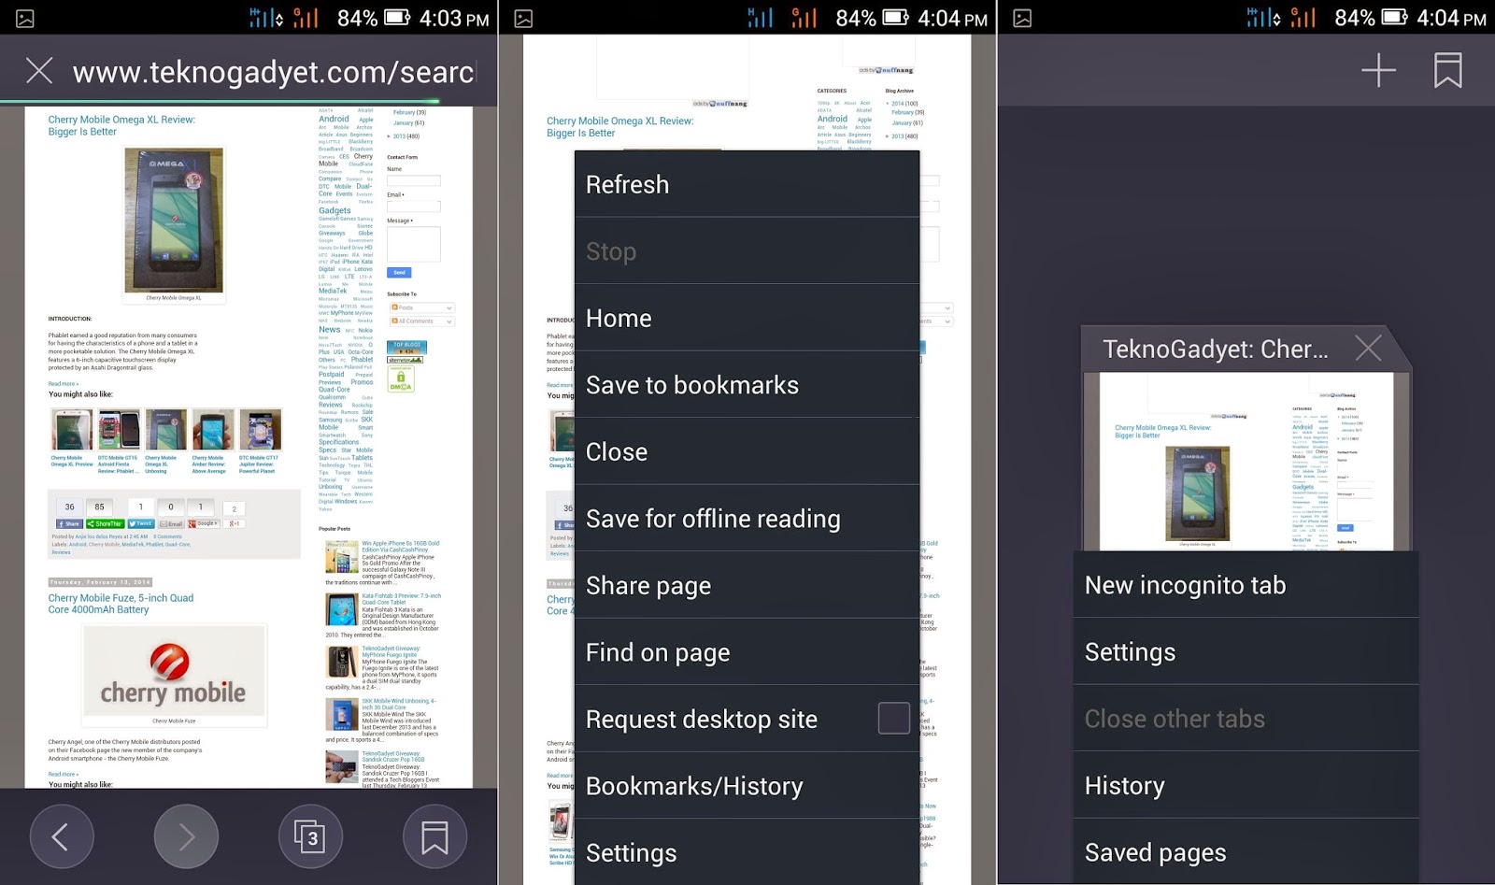Screen dimensions: 1495x885
Task: Click the Facebook Share button
Action: point(69,524)
